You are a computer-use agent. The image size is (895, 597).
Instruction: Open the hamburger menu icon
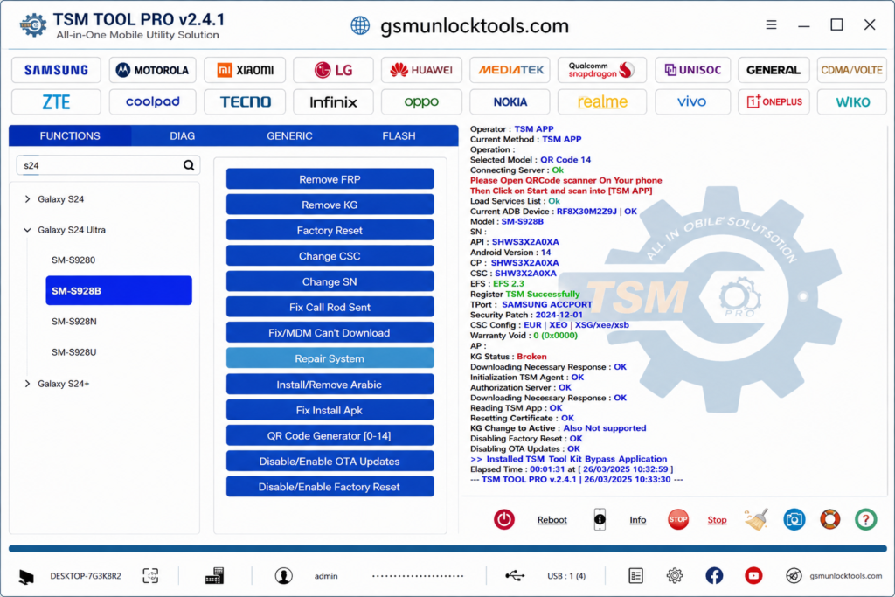pyautogui.click(x=771, y=24)
